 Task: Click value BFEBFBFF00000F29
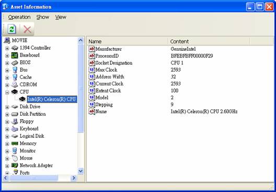192,56
